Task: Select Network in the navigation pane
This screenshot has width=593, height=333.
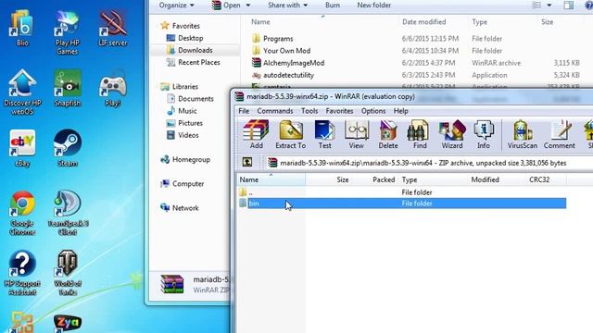Action: point(185,207)
